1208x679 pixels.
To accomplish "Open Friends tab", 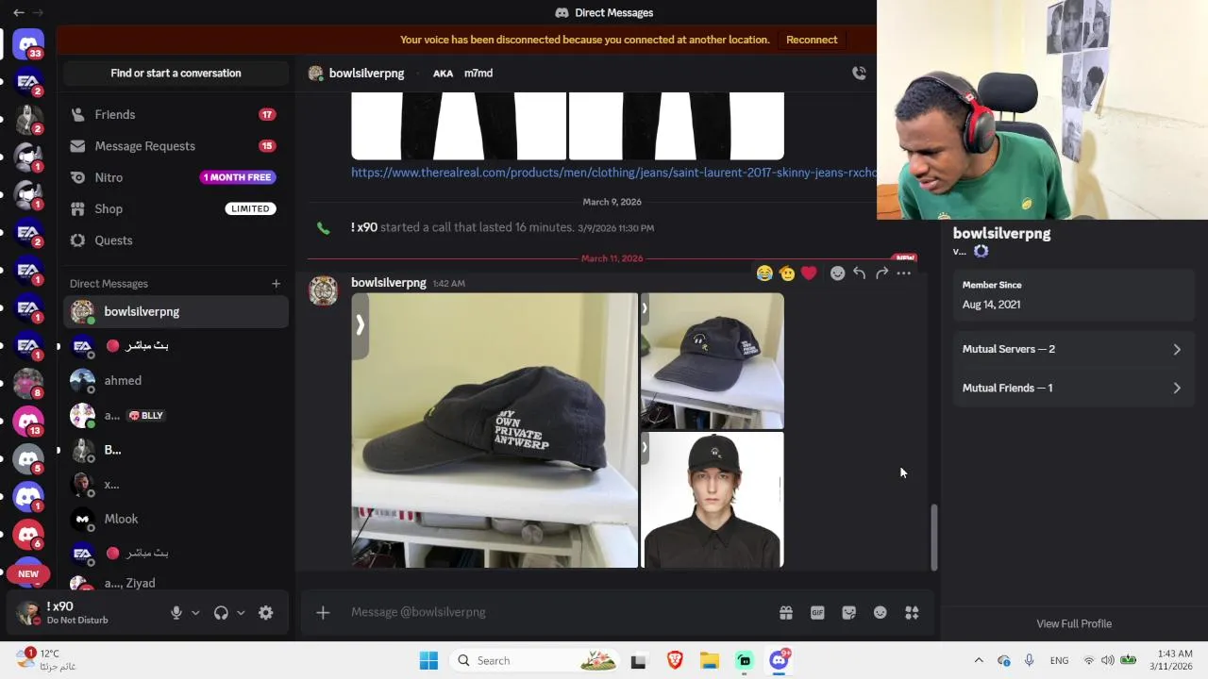I will tap(176, 114).
